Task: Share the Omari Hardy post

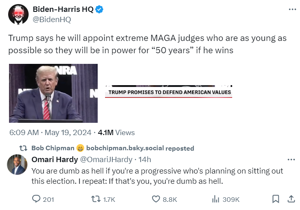Action: click(x=291, y=199)
